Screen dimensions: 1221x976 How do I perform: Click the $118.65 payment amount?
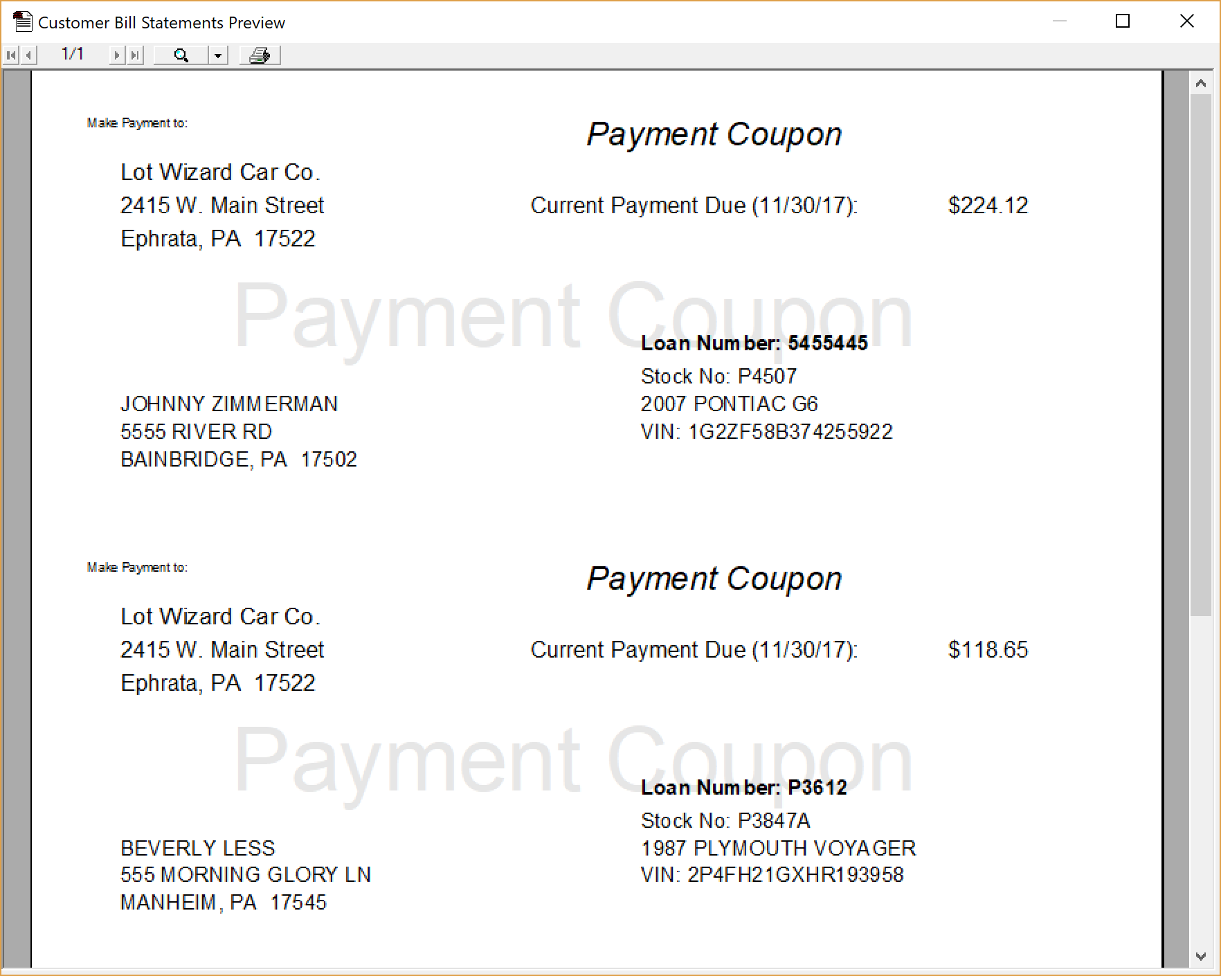point(988,650)
